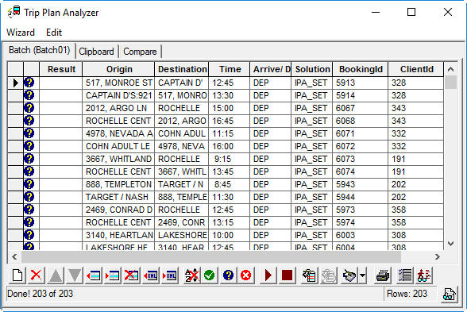Open the Wizard menu
The height and width of the screenshot is (312, 467).
[21, 32]
